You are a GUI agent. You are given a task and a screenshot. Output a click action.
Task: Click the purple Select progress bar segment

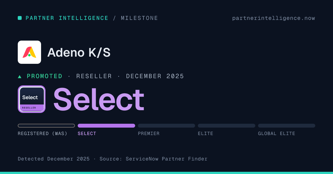(x=106, y=126)
